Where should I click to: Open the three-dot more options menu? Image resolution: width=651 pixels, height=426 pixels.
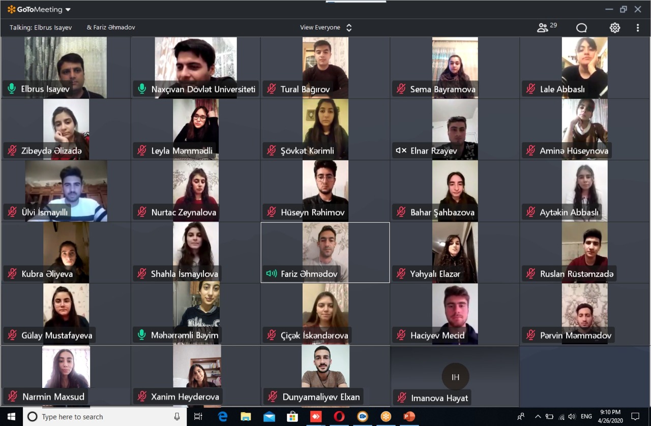(638, 28)
